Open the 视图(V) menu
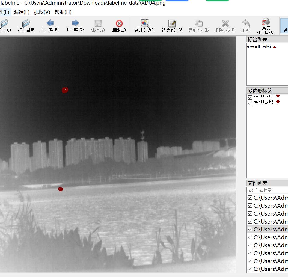 click(x=42, y=12)
